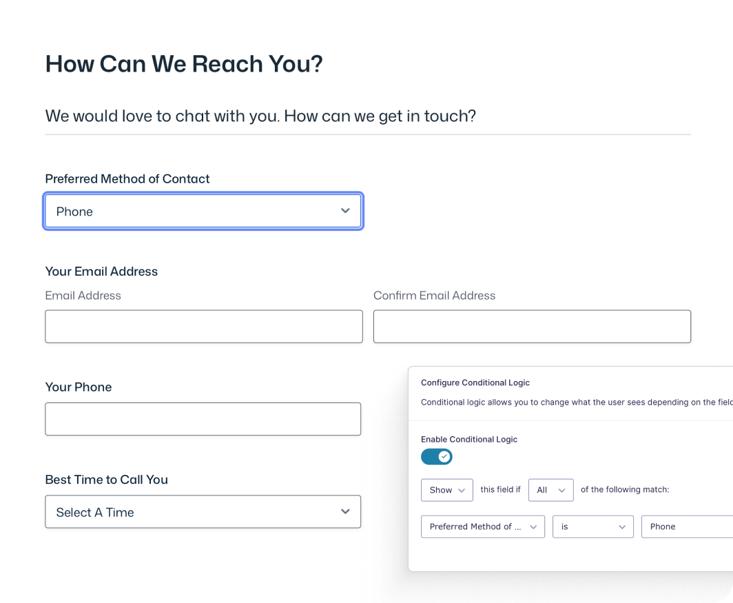Click the Confirm Email Address sub-label
This screenshot has width=733, height=603.
click(434, 296)
